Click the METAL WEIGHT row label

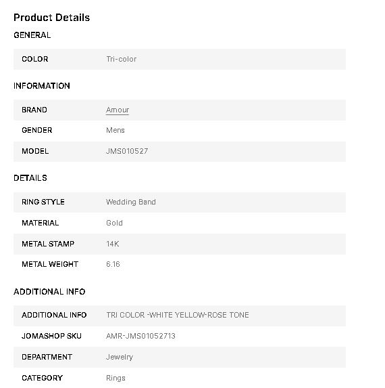pos(50,264)
